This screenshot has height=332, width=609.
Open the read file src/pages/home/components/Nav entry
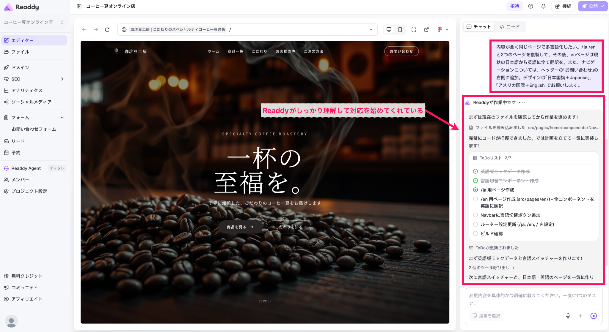coord(534,128)
